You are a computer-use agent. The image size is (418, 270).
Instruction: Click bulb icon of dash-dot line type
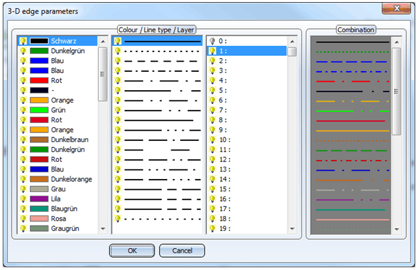click(x=118, y=71)
